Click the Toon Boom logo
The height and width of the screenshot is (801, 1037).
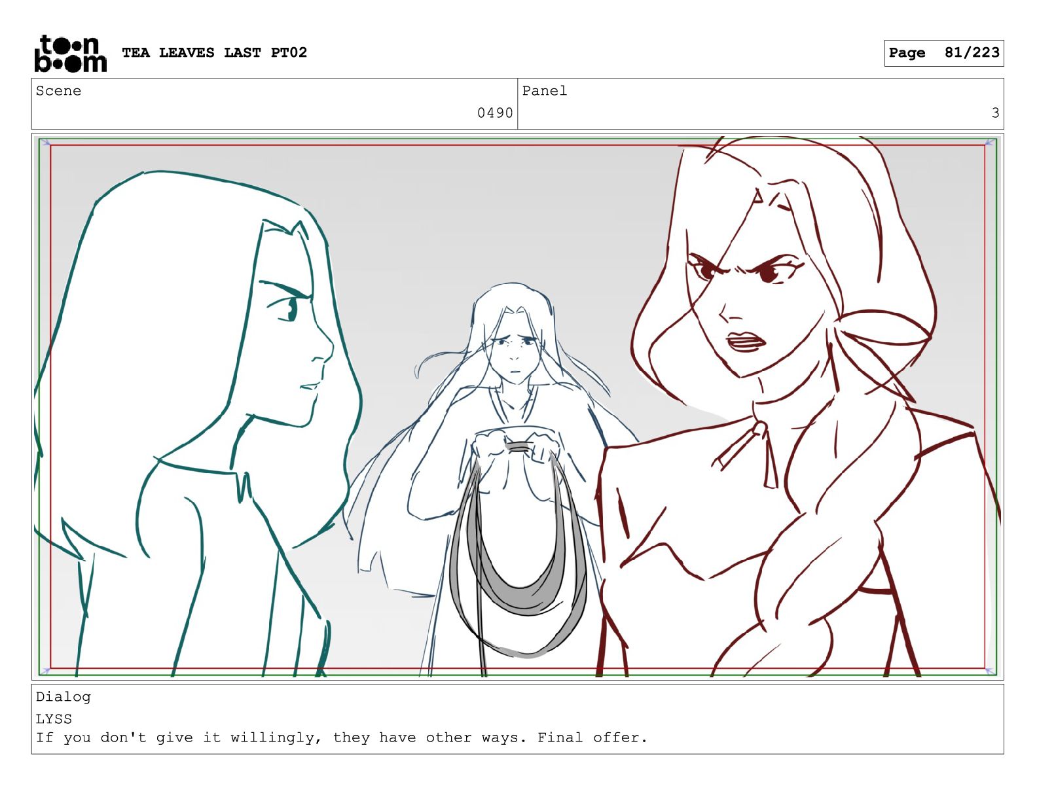pos(70,53)
